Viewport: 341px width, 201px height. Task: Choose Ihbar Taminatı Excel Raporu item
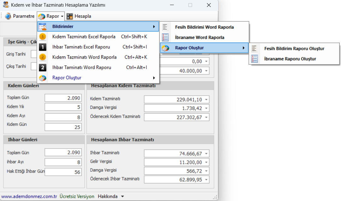point(81,47)
